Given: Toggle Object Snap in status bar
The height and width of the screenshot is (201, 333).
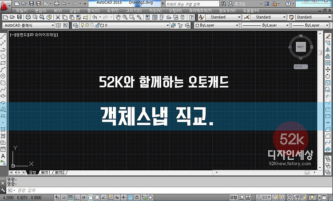Looking at the screenshot, I should [90, 197].
